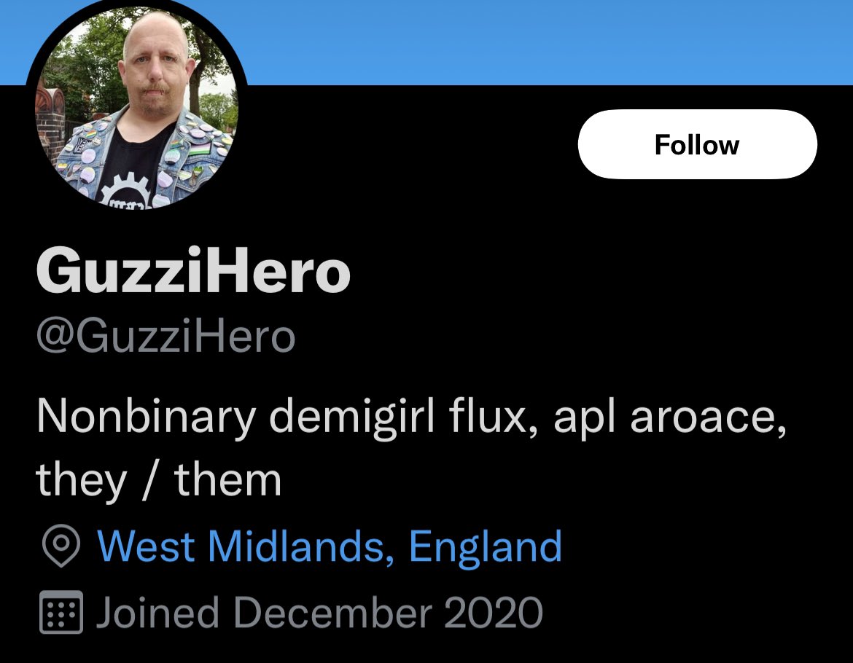Click the GuzziHero display name heading
The image size is (853, 663).
pos(193,270)
